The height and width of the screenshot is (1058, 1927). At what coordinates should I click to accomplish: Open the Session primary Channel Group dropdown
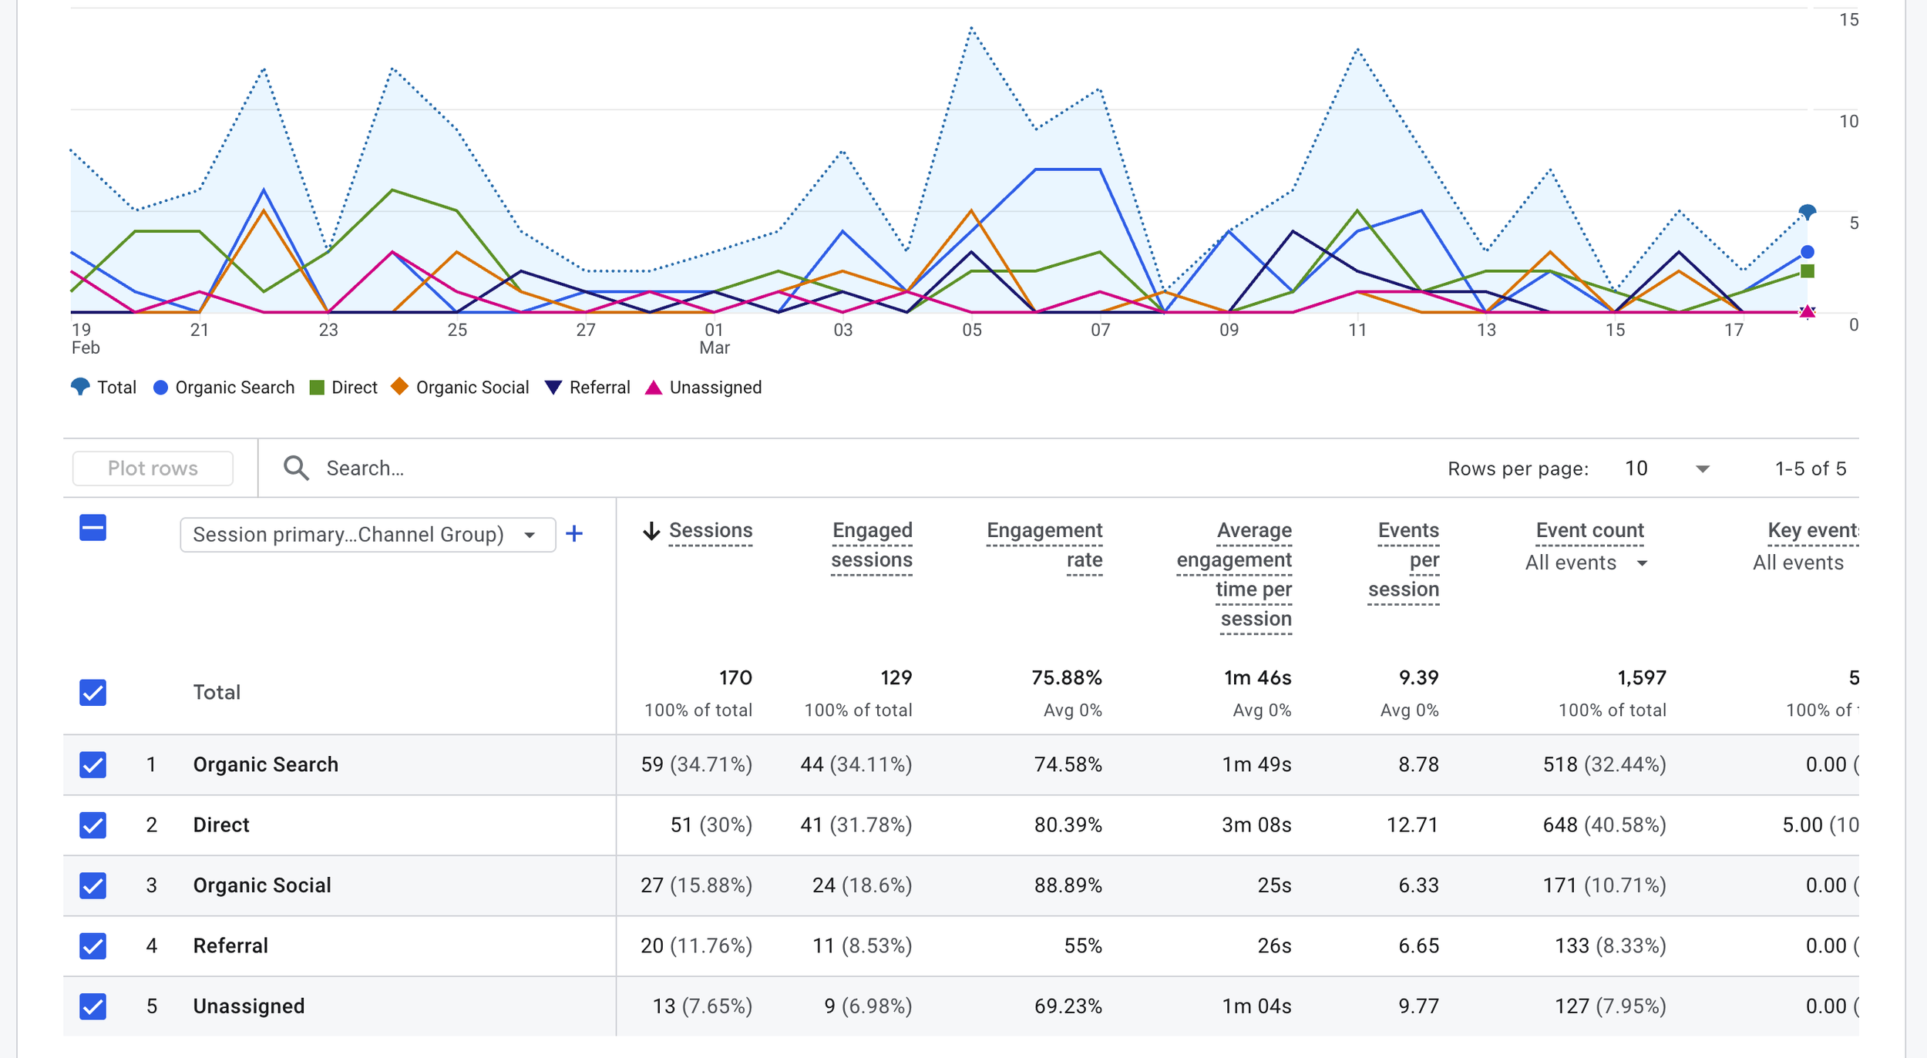click(368, 535)
